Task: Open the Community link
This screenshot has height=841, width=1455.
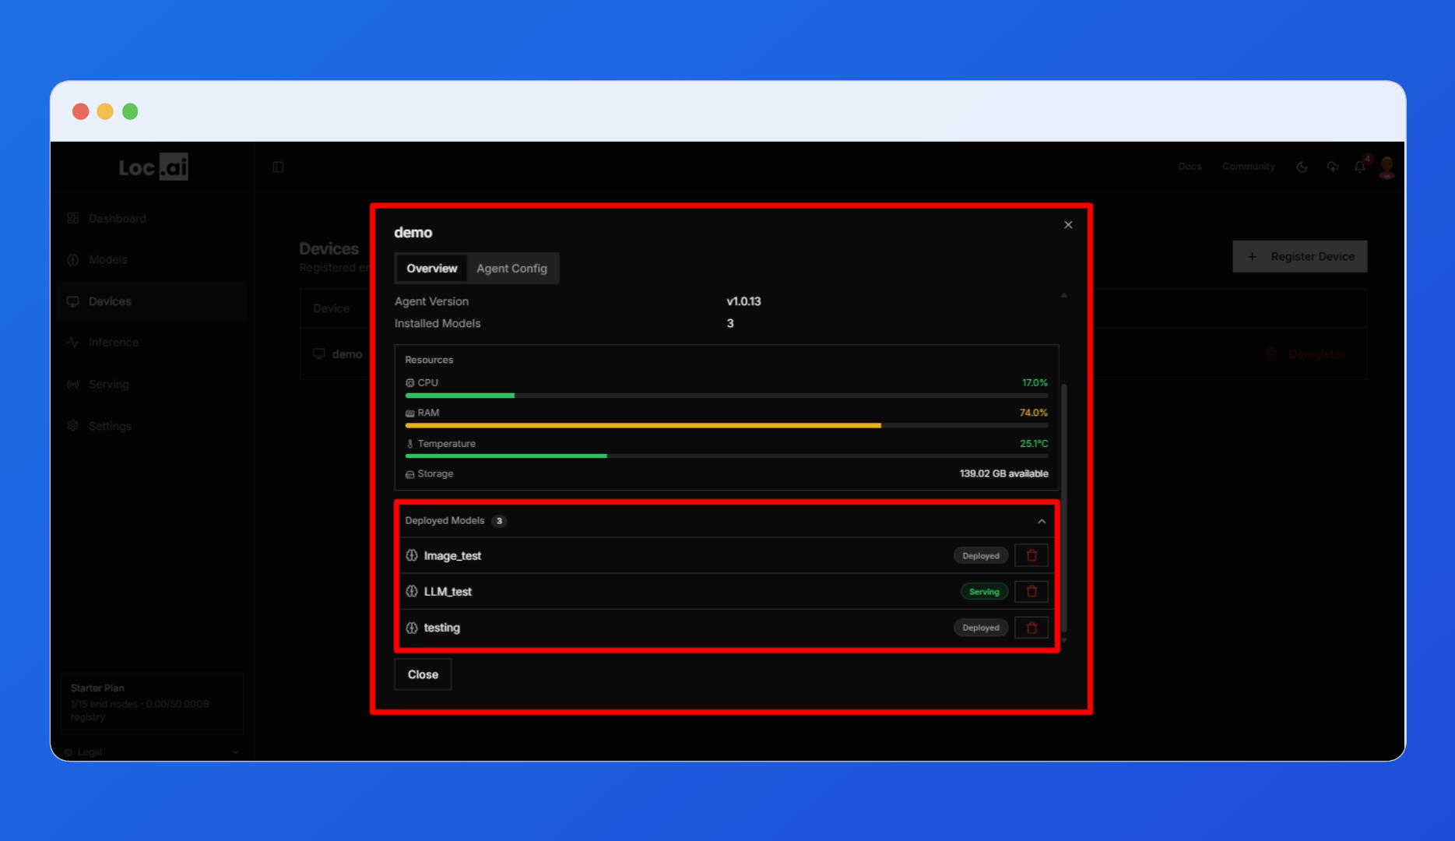Action: coord(1249,167)
